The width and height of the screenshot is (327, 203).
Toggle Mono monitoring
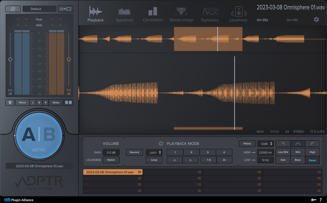coord(22,103)
